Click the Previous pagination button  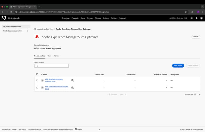coord(113,94)
